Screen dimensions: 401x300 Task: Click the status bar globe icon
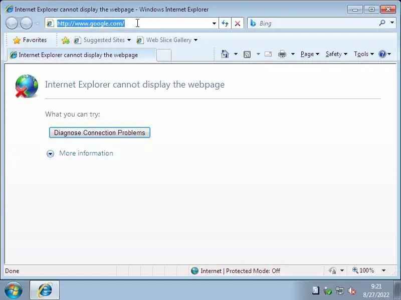pos(194,270)
